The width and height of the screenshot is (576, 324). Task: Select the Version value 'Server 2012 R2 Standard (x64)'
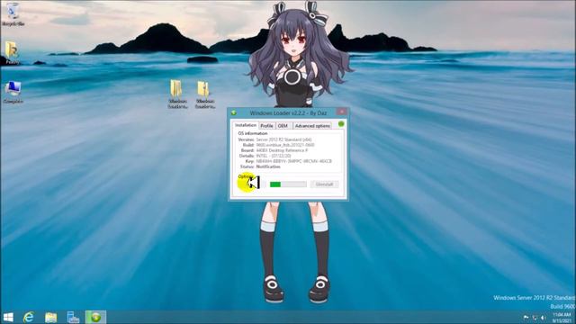click(283, 139)
